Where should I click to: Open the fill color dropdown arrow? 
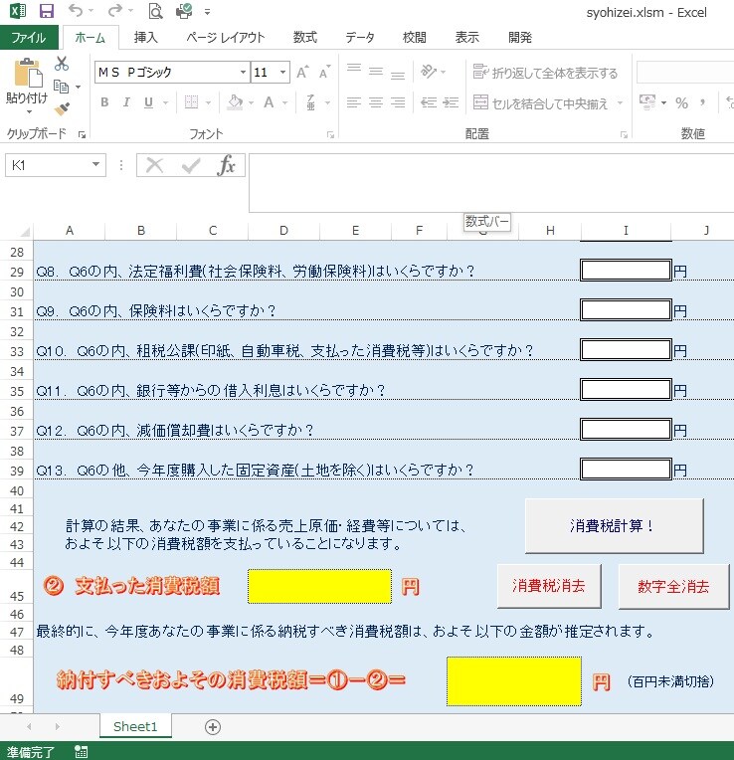pos(251,102)
